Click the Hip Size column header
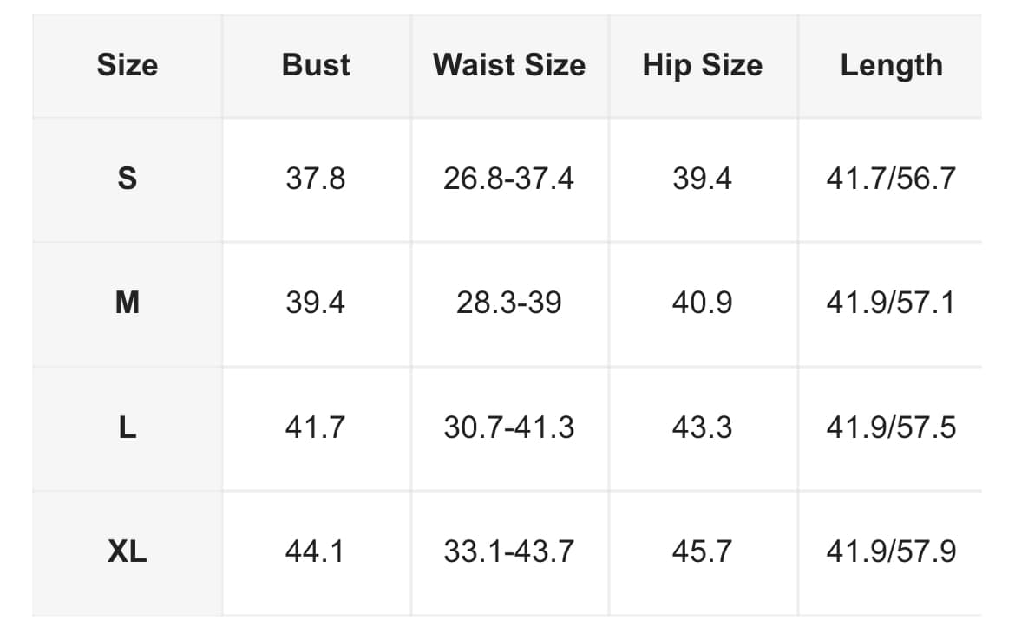1015x633 pixels. click(703, 65)
